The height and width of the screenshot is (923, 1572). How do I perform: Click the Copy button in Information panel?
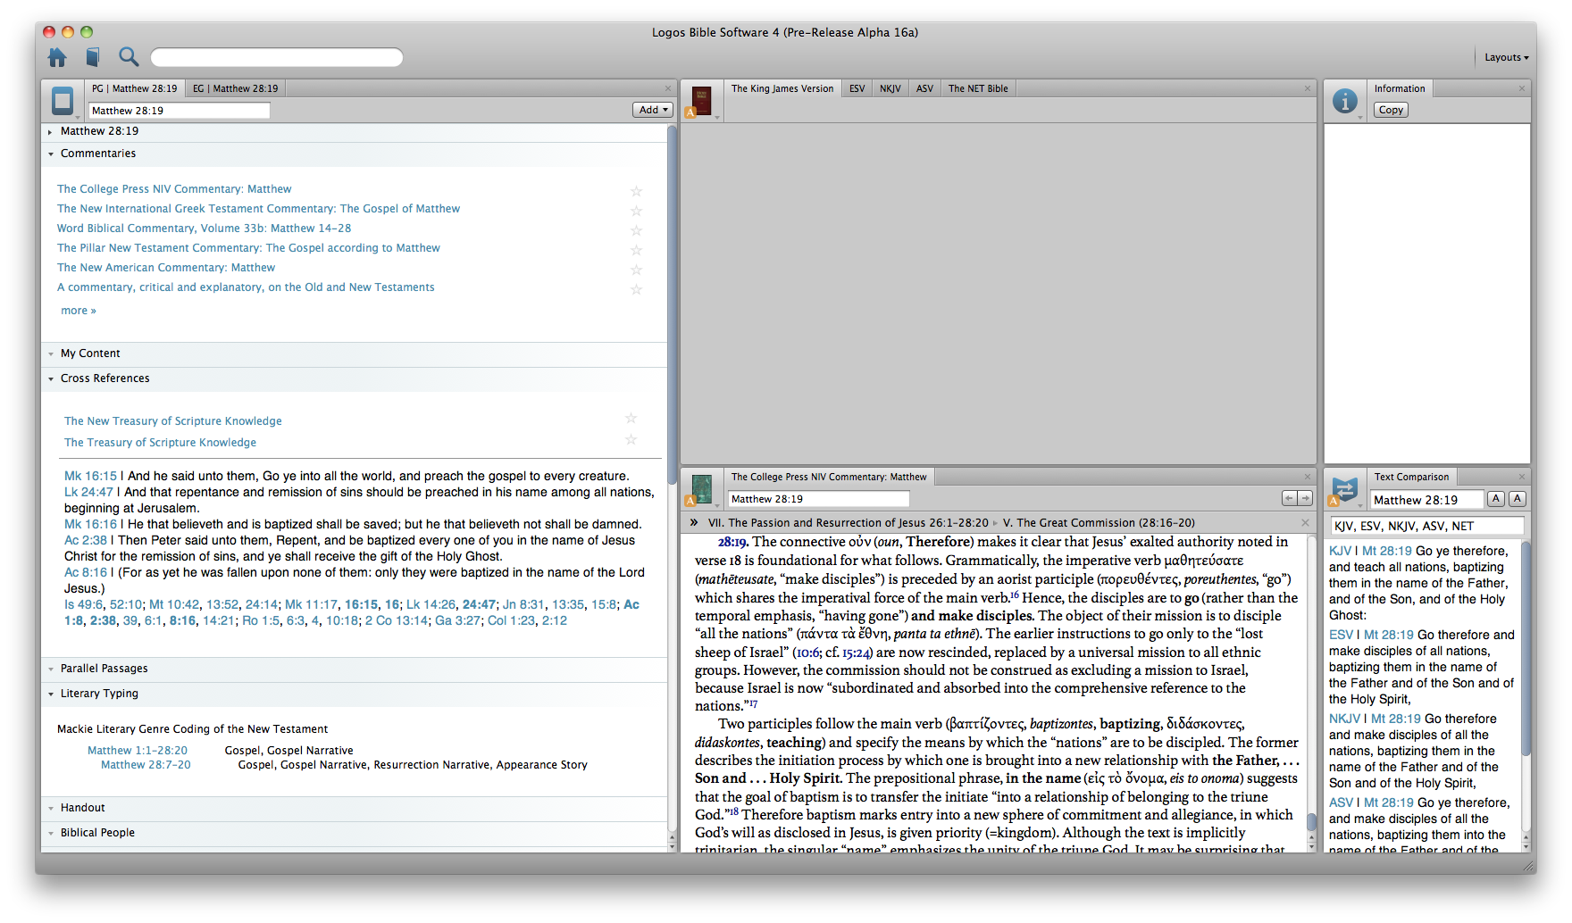click(x=1391, y=110)
